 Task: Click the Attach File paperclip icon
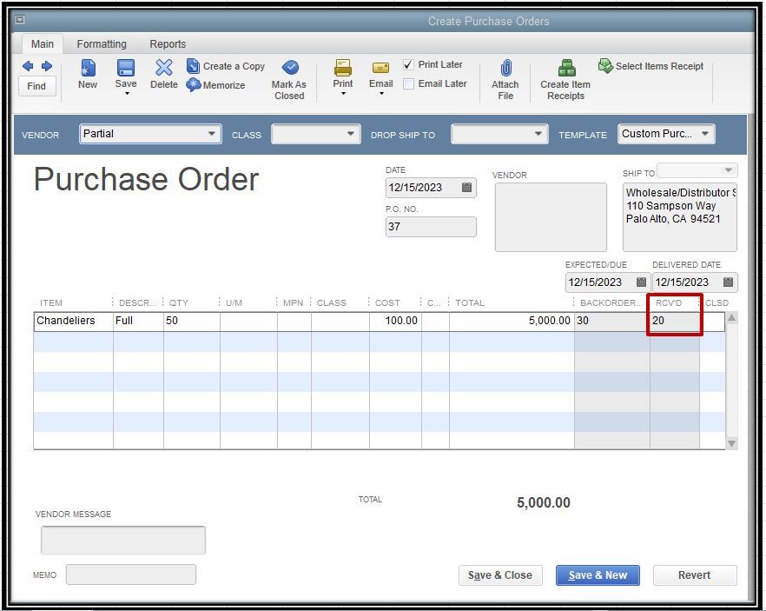506,69
